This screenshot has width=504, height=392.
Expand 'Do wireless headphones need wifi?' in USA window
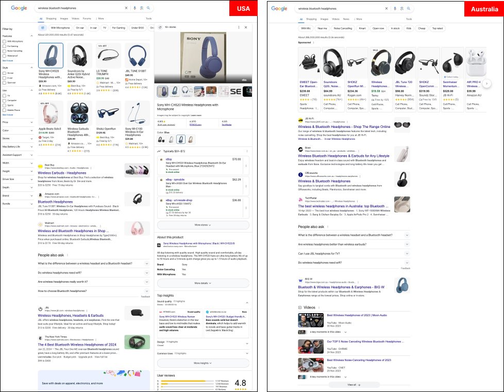coord(94,273)
